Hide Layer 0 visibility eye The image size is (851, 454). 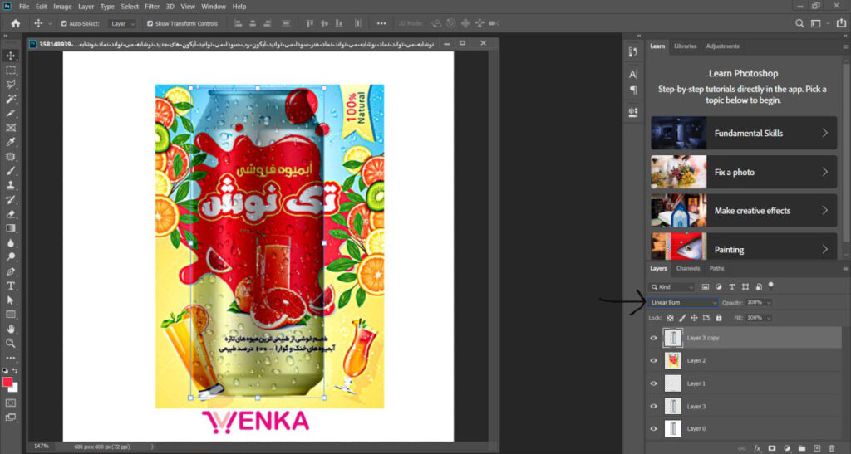tap(653, 428)
